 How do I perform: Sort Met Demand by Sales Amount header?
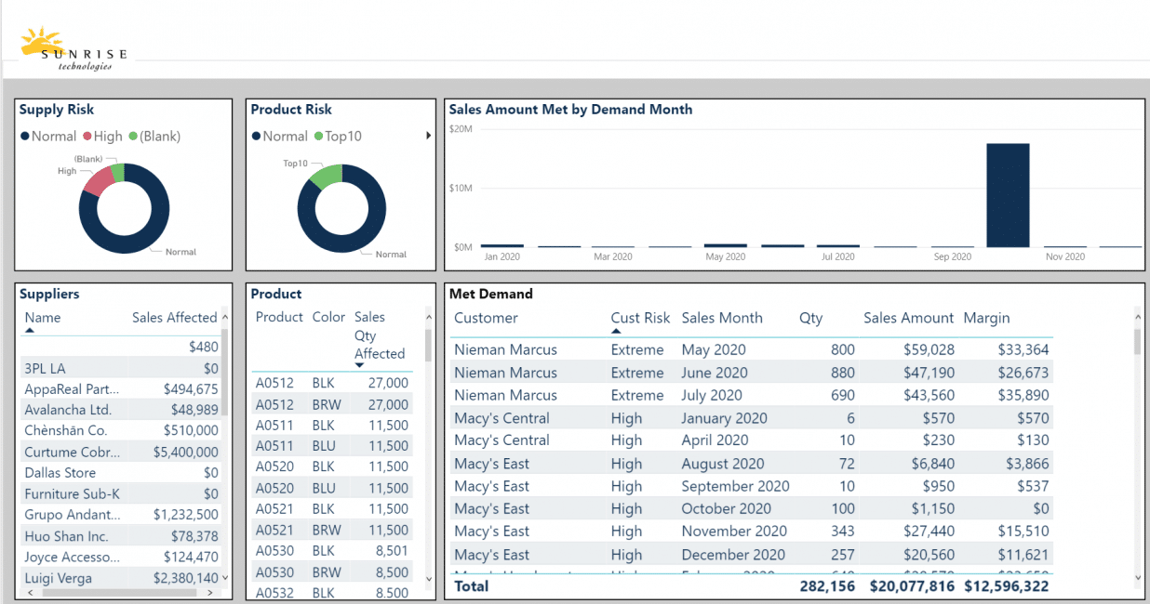coord(909,318)
